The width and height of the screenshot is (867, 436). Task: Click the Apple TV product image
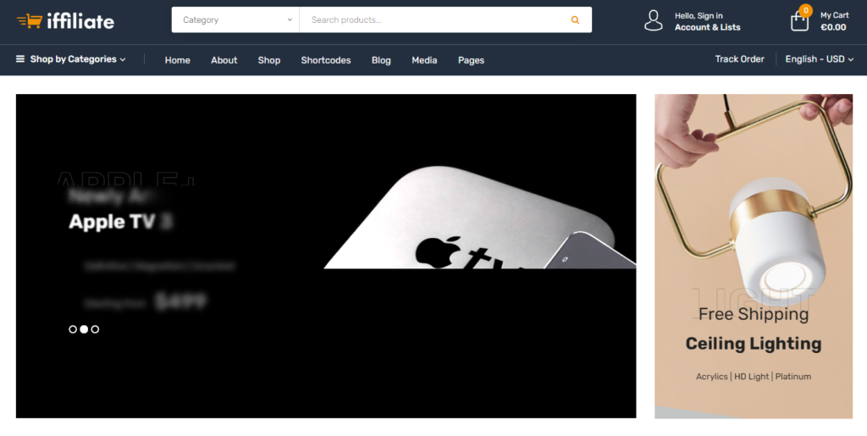(x=479, y=218)
